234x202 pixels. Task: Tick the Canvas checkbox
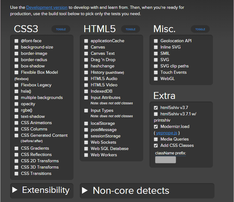click(x=86, y=47)
